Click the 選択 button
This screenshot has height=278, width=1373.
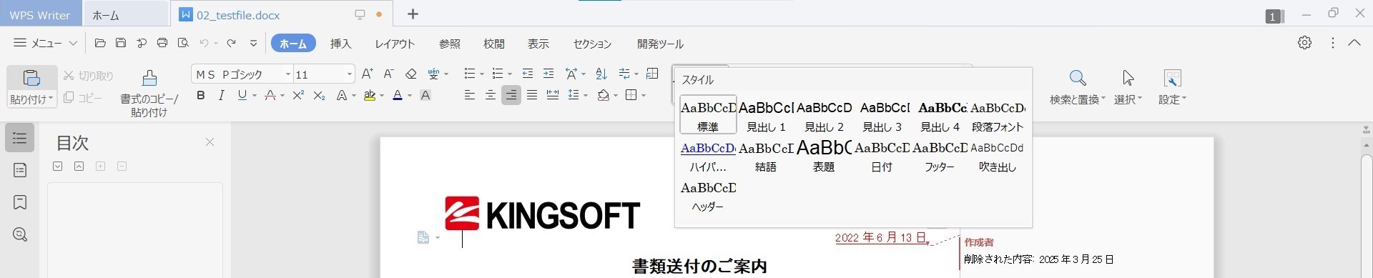(1128, 87)
